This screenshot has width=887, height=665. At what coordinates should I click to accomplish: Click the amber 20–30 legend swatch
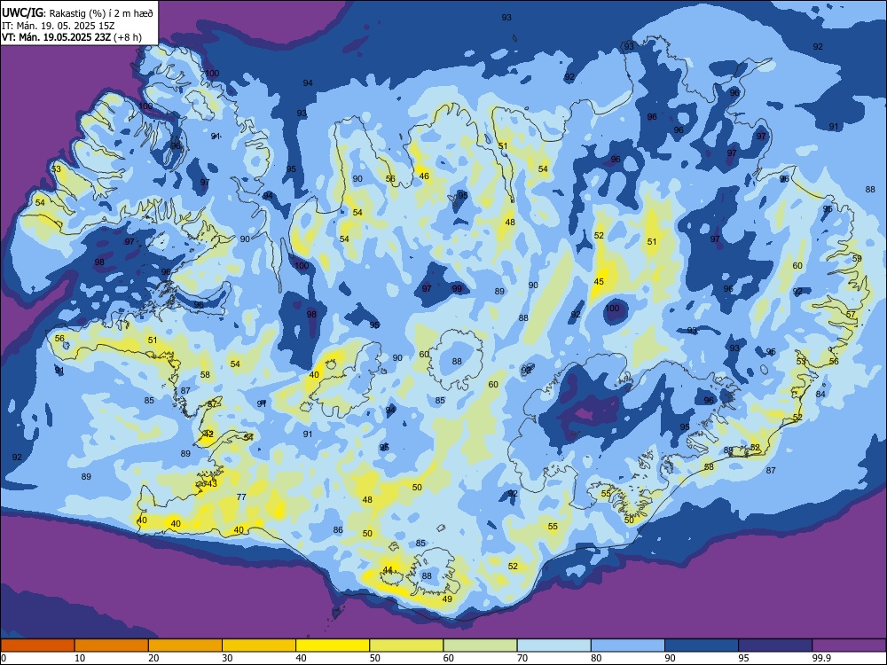[x=185, y=645]
